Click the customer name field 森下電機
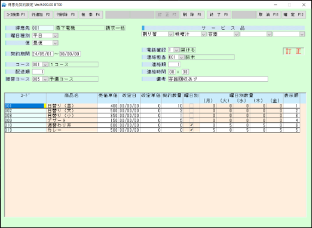The width and height of the screenshot is (312, 228). coord(80,28)
